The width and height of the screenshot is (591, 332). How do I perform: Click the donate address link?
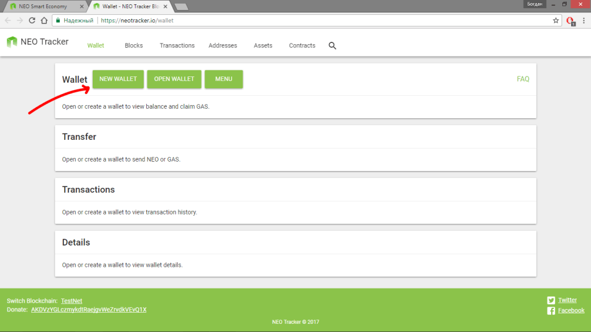pyautogui.click(x=88, y=310)
